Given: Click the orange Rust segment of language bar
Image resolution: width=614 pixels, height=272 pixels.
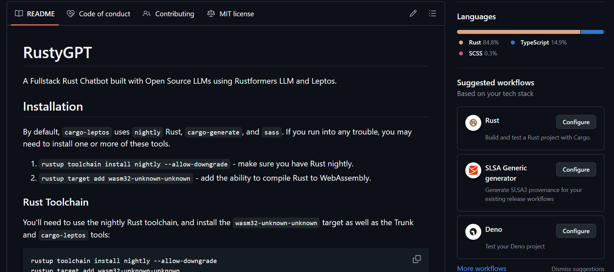Looking at the screenshot, I should point(518,32).
